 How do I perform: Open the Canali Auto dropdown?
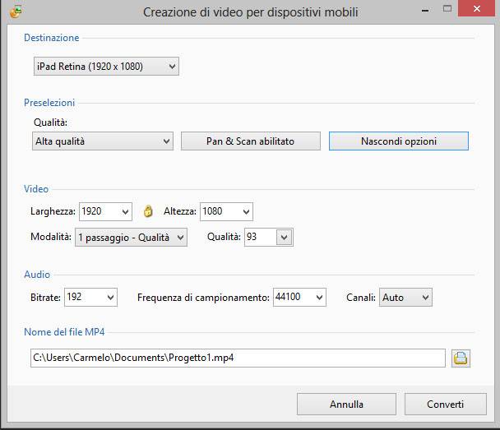click(405, 298)
